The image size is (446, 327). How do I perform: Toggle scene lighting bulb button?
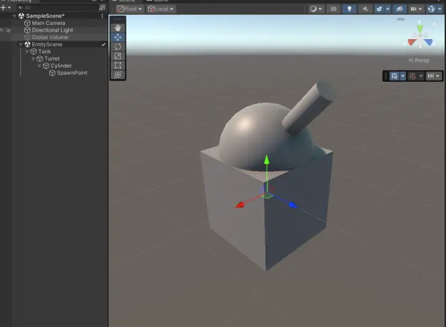pos(349,9)
